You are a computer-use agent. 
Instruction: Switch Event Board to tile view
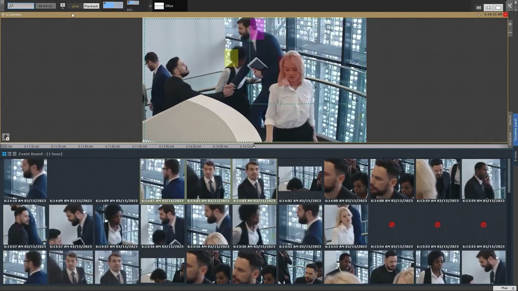[x=4, y=154]
